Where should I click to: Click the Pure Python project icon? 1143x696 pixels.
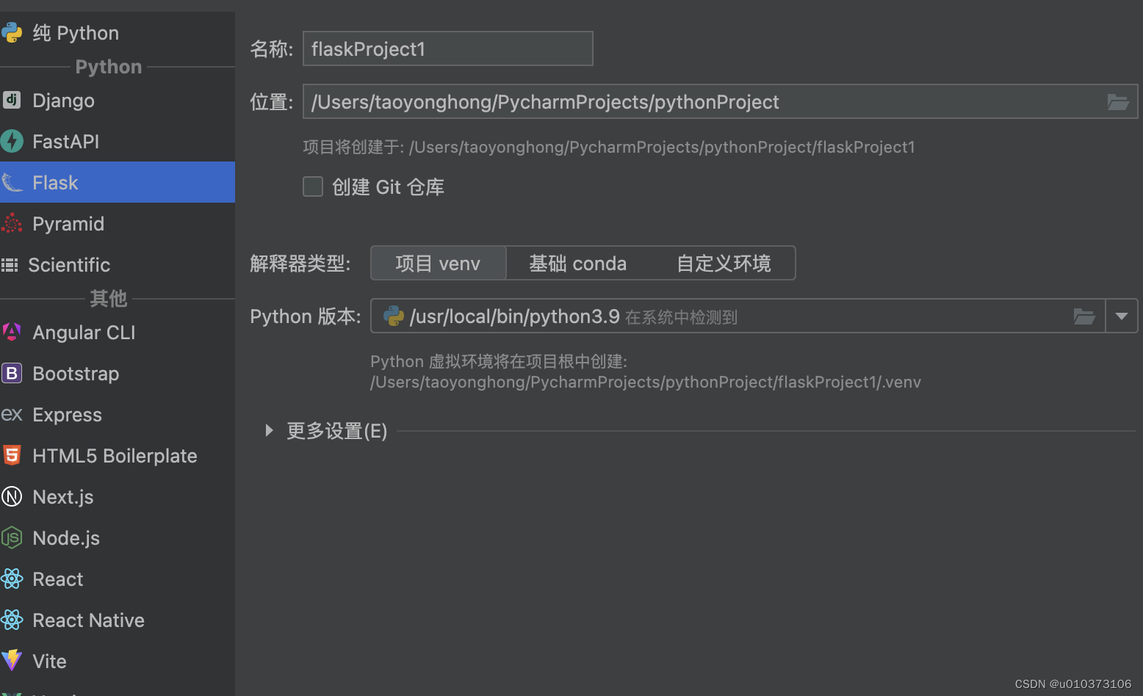[x=12, y=32]
